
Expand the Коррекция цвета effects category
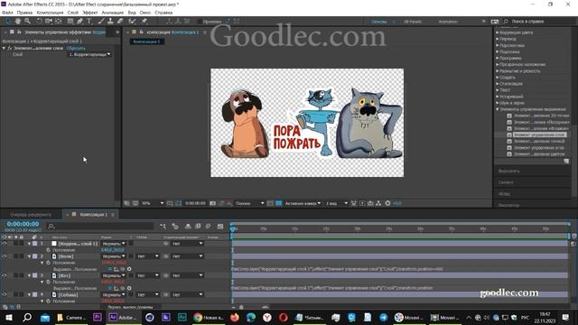click(498, 32)
